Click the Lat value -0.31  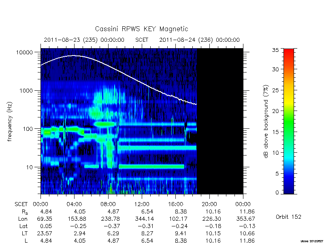point(145,226)
